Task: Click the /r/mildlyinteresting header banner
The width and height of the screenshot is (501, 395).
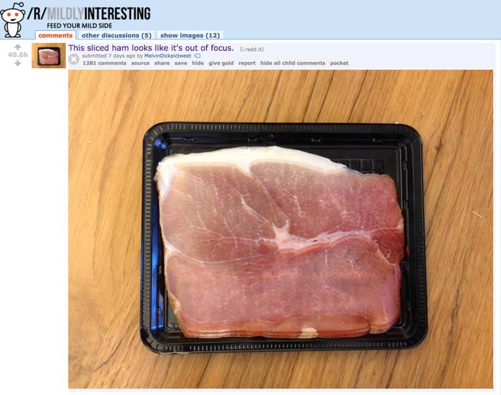Action: coord(89,14)
